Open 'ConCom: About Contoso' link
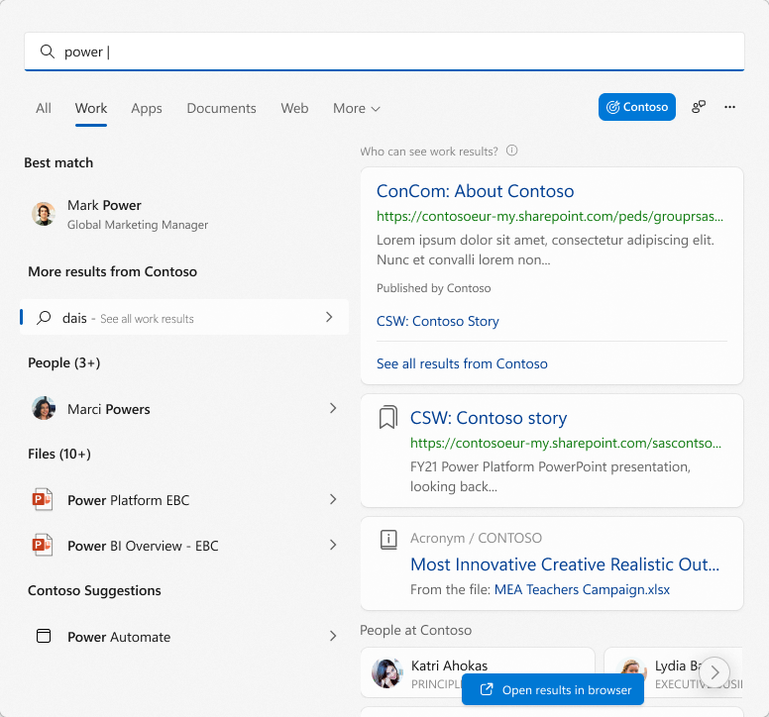This screenshot has width=769, height=717. (476, 191)
